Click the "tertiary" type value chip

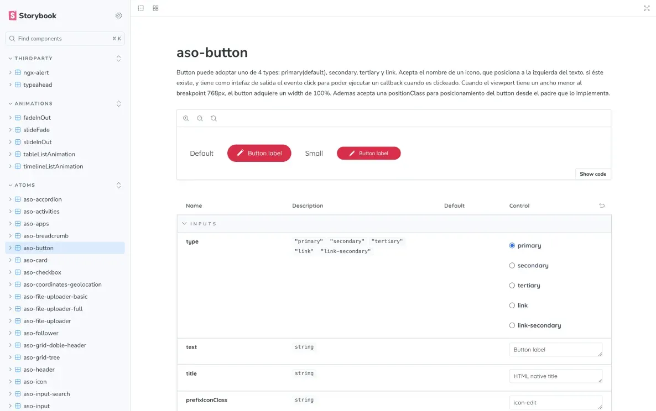click(x=387, y=241)
